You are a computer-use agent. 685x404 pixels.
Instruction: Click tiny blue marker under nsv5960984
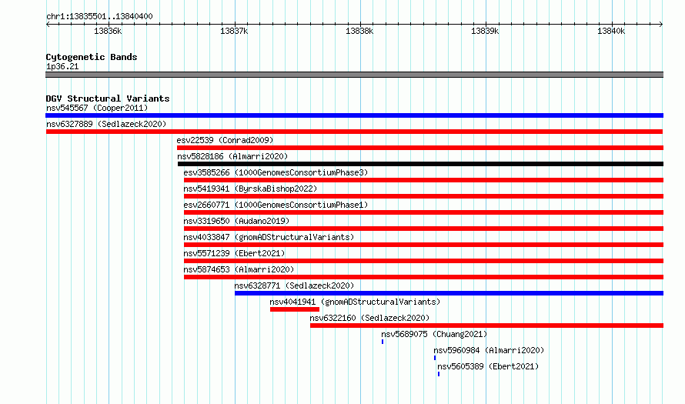(435, 358)
